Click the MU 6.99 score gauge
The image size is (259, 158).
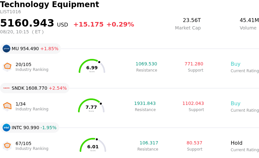point(92,66)
